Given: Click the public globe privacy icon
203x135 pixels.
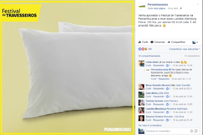Looking at the screenshot, I should (181, 8).
